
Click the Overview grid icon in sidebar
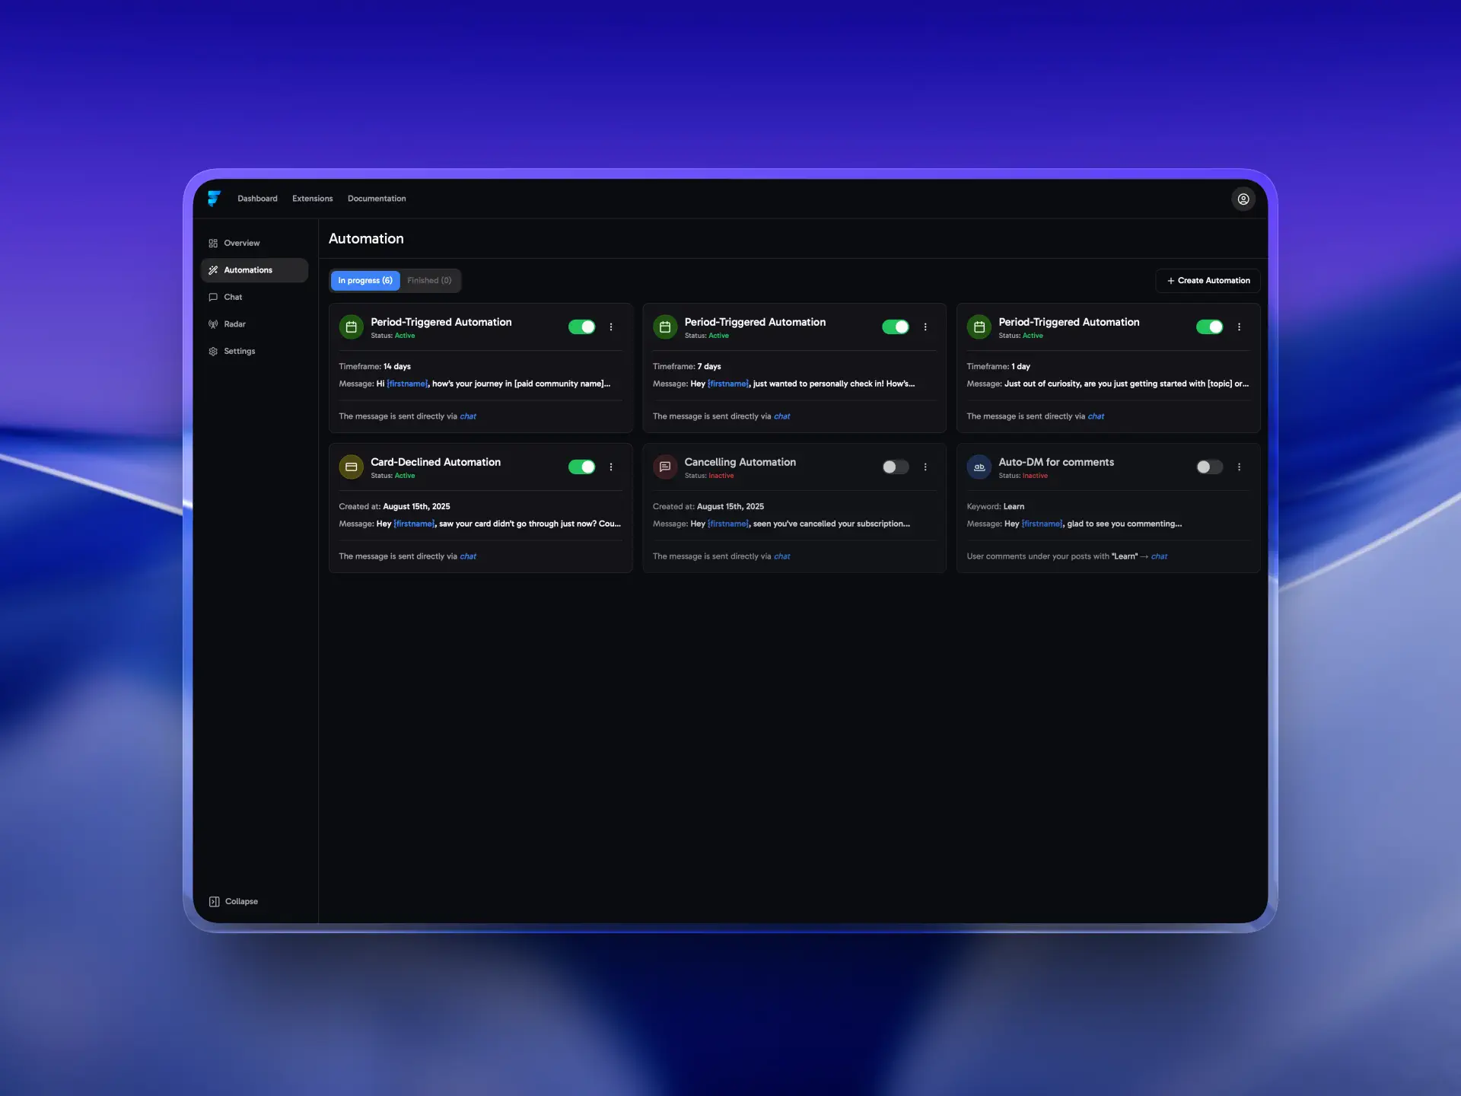point(213,244)
